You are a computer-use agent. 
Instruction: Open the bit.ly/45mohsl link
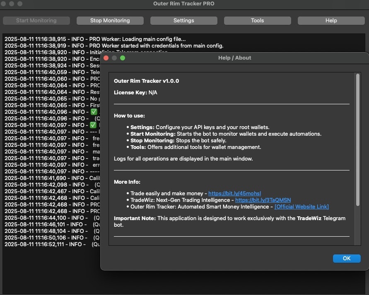234,193
